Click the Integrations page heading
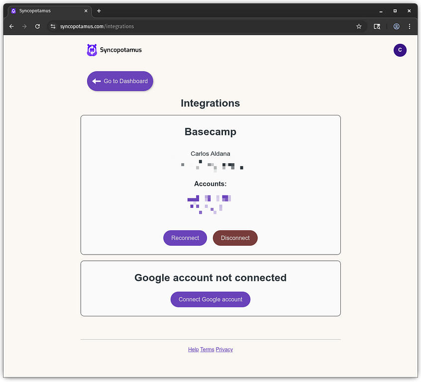 click(x=210, y=103)
